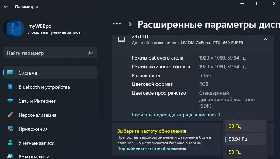
Task: Click the myWEBpc account avatar
Action: (x=14, y=28)
